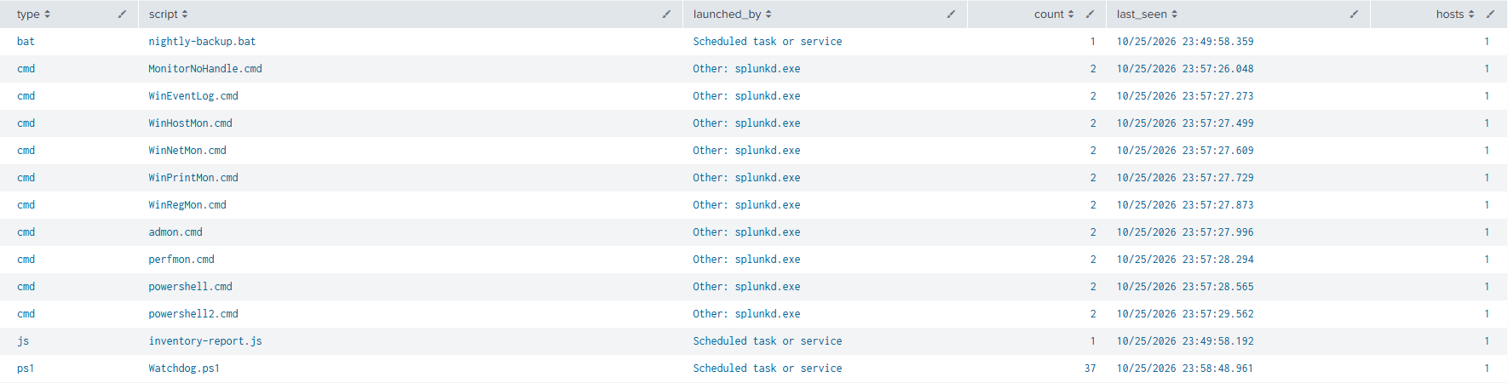Click count value in the nightly-backup.bat row
Screen dimensions: 1508x383
click(x=1093, y=42)
